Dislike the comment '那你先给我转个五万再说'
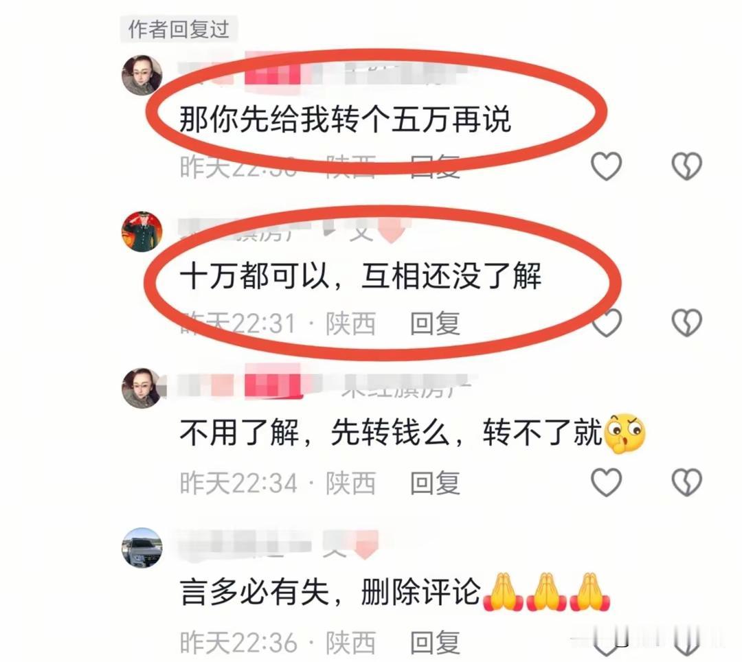Image resolution: width=742 pixels, height=662 pixels. coord(686,166)
